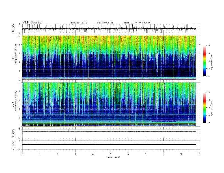Image resolution: width=224 pixels, height=173 pixels.
Task: Click the ch.1 spectrogram color scale bar
Action: point(204,61)
